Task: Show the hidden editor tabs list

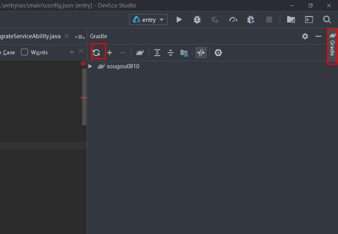Action: coord(80,37)
